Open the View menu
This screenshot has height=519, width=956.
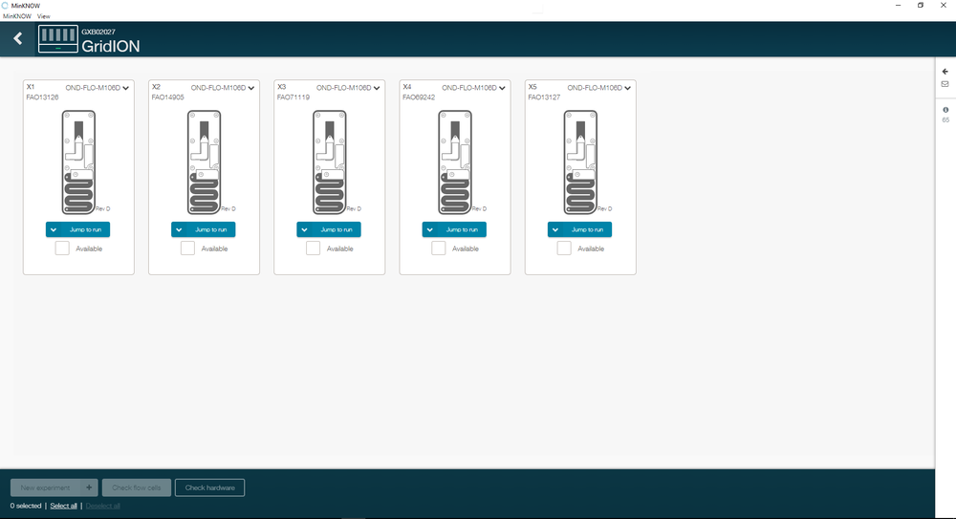(44, 16)
